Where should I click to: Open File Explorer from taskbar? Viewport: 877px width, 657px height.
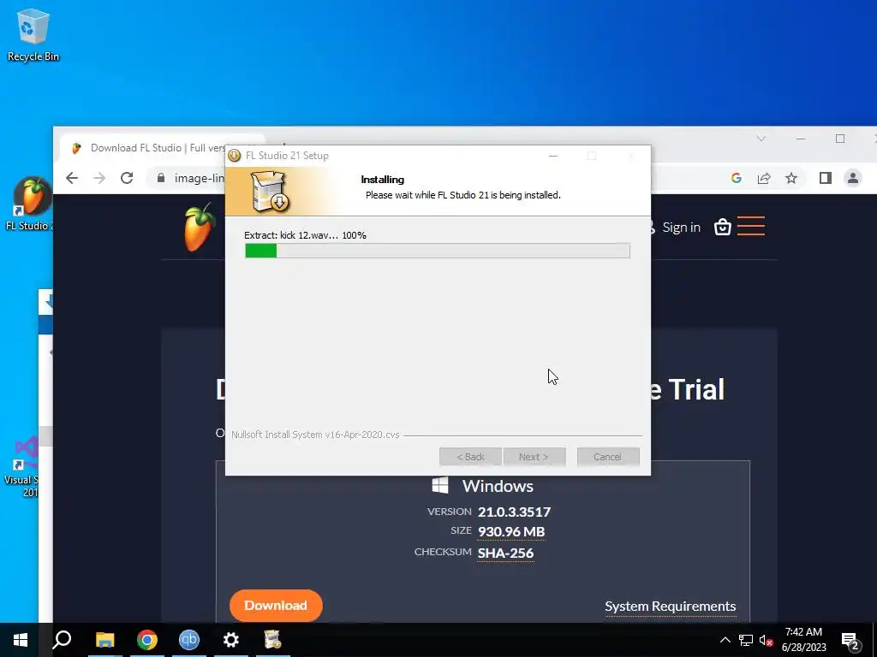click(x=104, y=640)
